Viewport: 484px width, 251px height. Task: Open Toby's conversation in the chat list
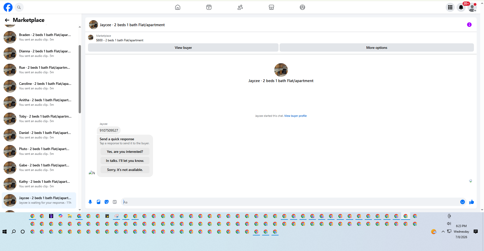pos(39,119)
